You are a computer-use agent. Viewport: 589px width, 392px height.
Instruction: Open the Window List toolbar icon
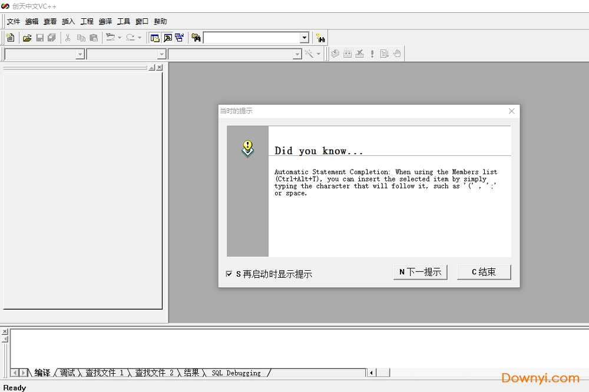point(179,38)
